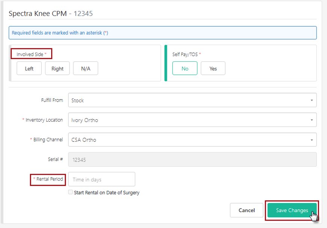Screen dimensions: 327x228
Task: Enable Start Rental on Date of Surgery
Action: point(71,192)
